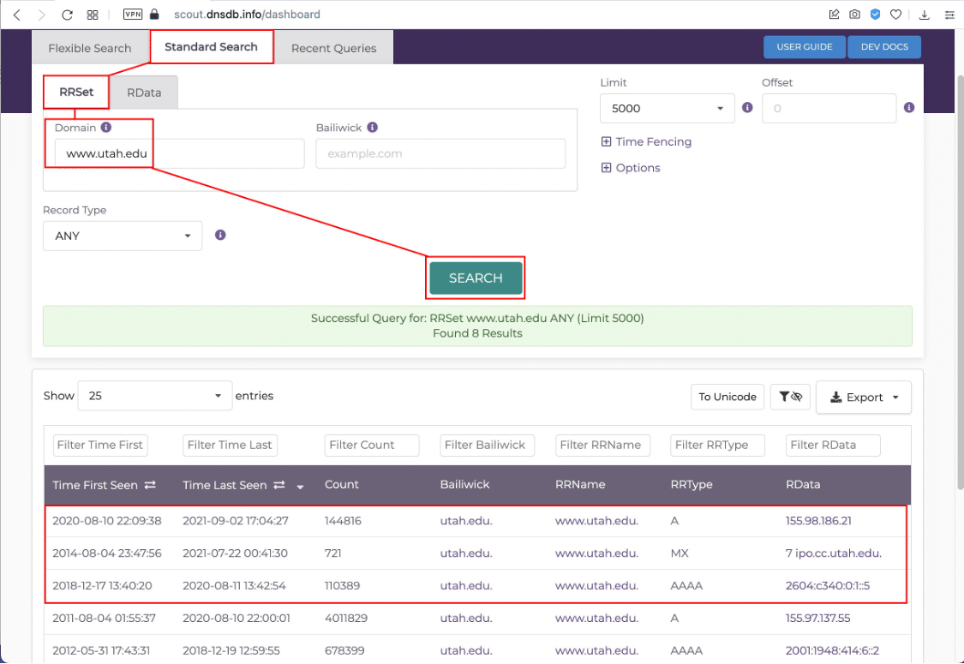
Task: Select the Standard Search tab
Action: point(211,47)
